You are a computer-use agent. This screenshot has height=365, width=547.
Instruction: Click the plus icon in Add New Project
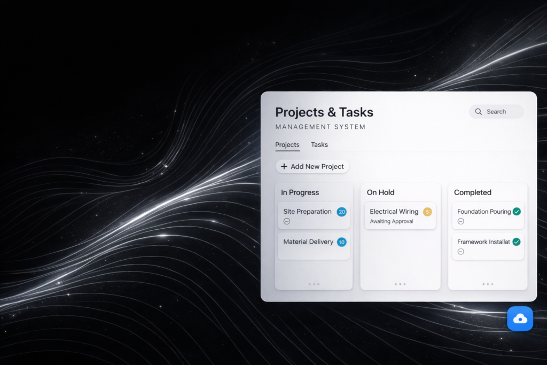pos(284,166)
